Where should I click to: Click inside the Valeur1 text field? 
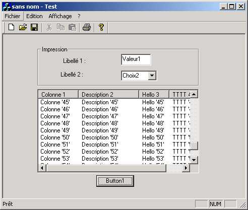coord(136,59)
